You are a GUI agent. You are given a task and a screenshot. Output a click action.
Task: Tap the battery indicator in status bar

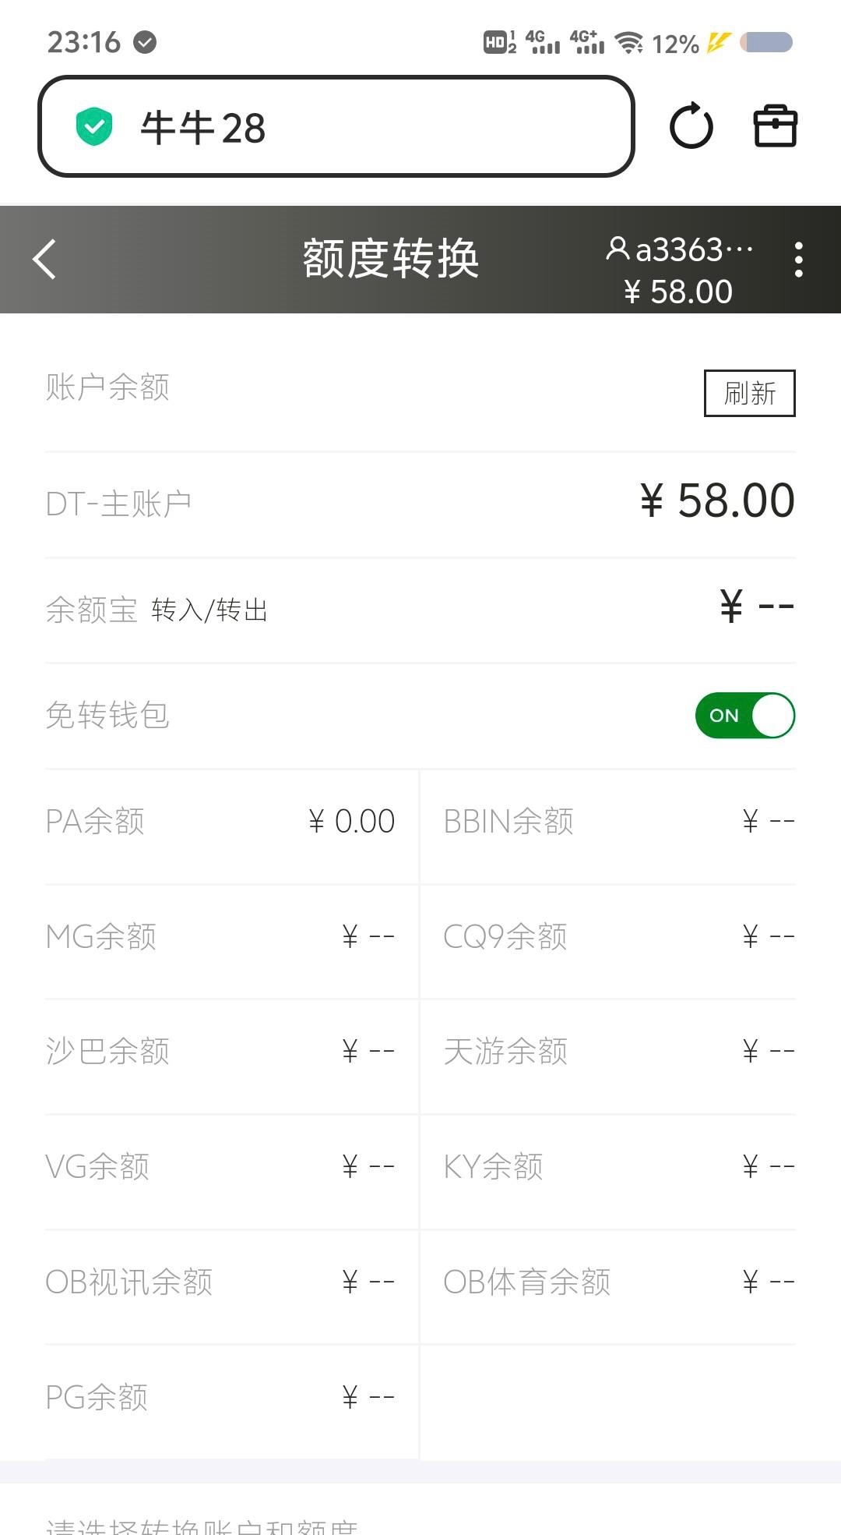[766, 42]
